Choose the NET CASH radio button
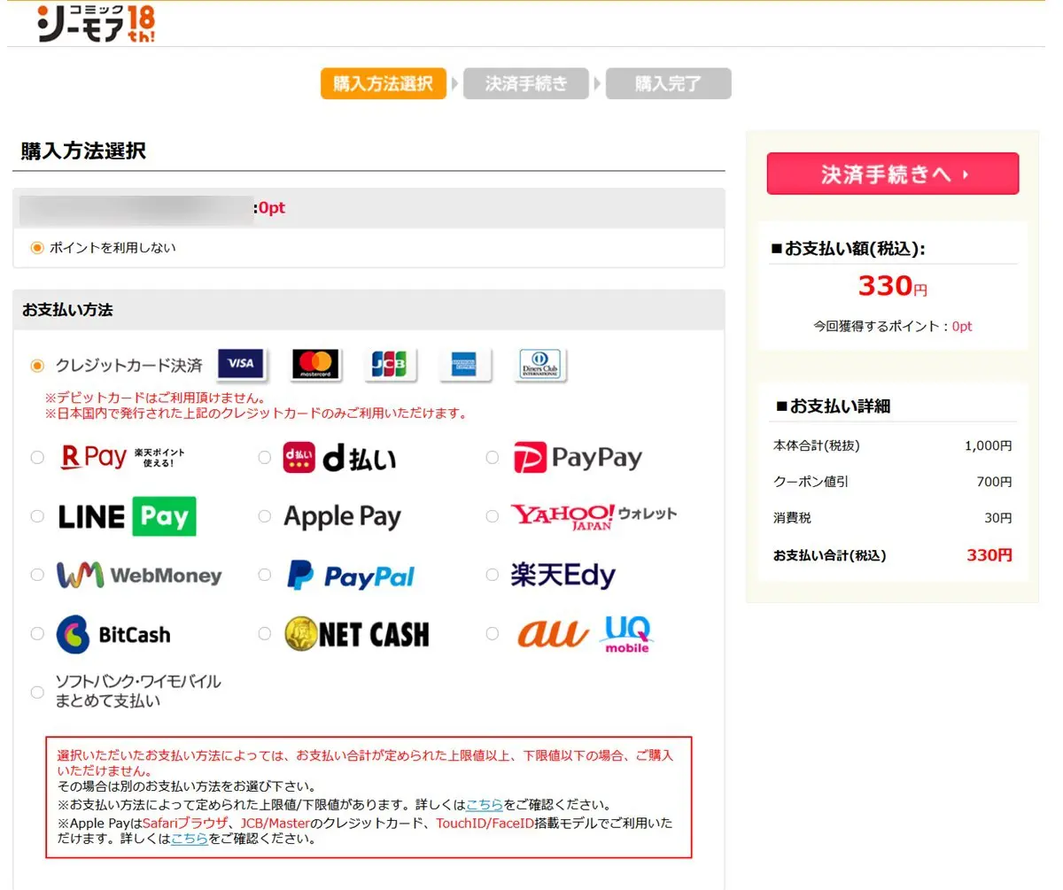The height and width of the screenshot is (890, 1063). tap(264, 634)
